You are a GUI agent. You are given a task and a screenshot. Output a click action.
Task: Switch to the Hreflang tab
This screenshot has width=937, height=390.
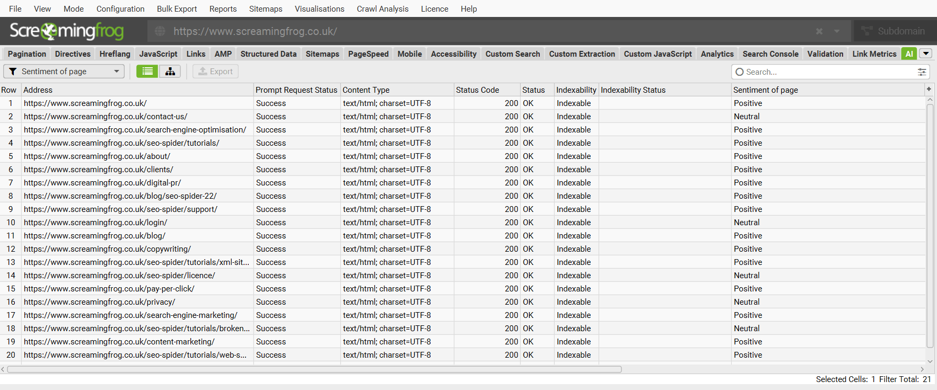click(115, 54)
